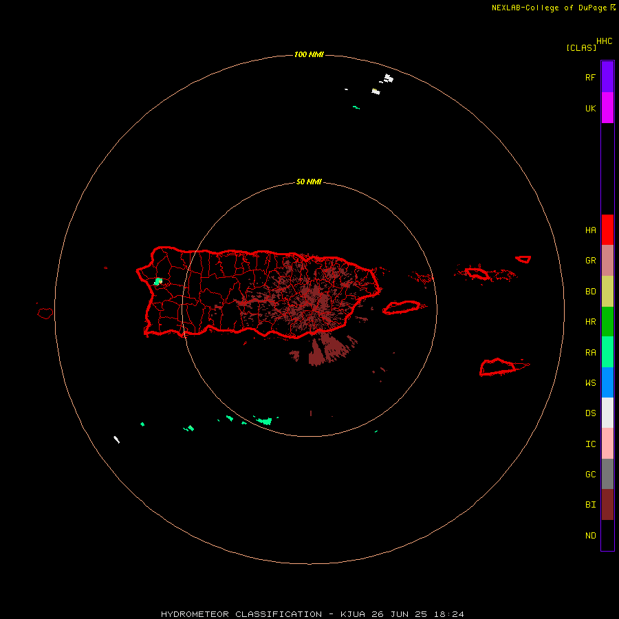The height and width of the screenshot is (619, 619).
Task: Click the small island outline at far east
Action: 523,259
